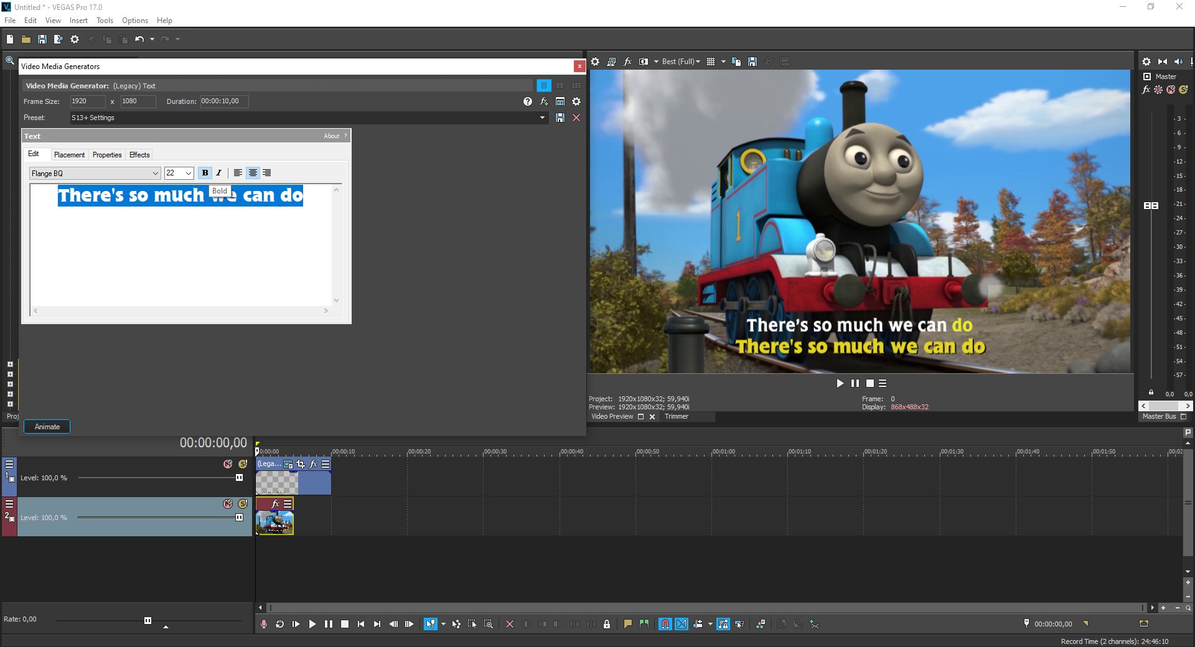Screen dimensions: 1195x647
Task: Copy preview snapshot to clipboard
Action: [x=736, y=62]
